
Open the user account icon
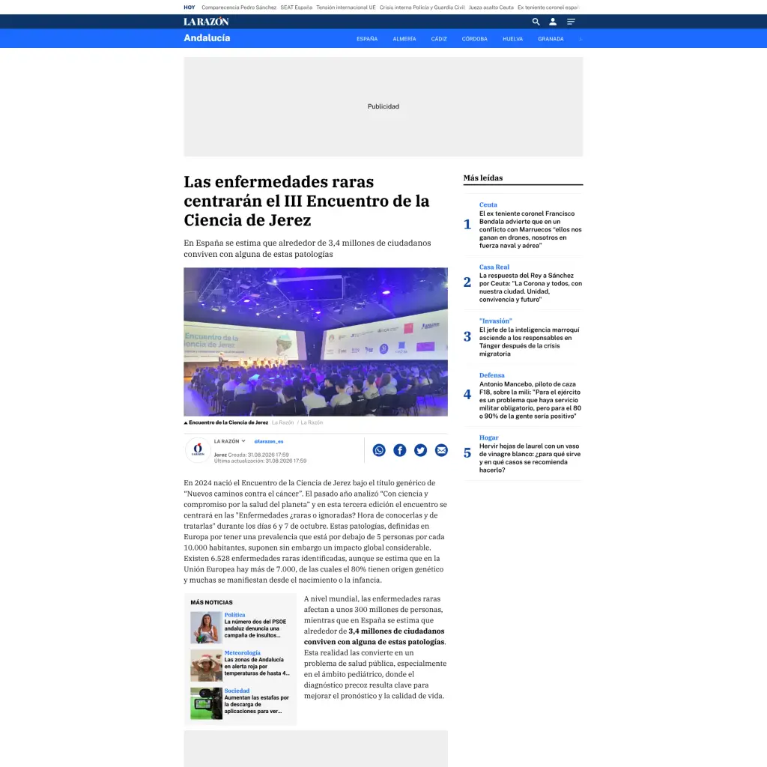pos(553,22)
